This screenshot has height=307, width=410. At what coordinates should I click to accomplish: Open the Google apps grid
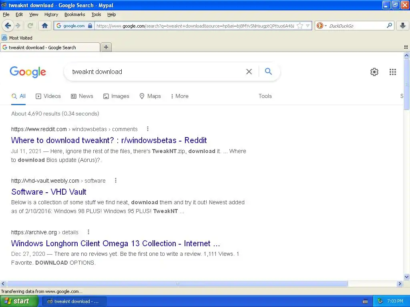[x=392, y=72]
